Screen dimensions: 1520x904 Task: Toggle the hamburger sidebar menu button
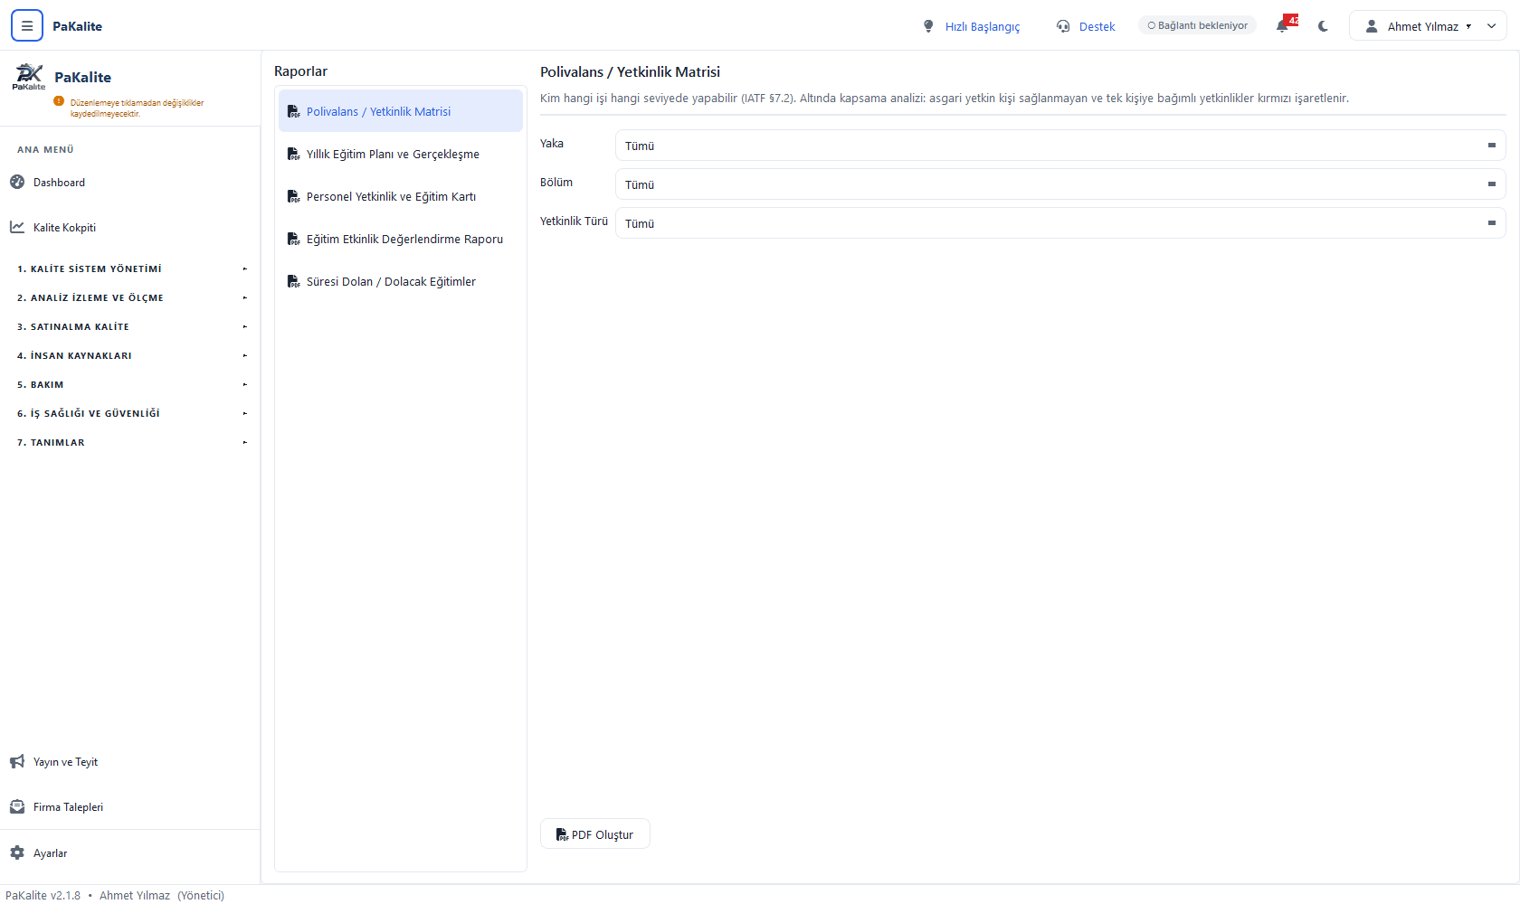[x=27, y=26]
